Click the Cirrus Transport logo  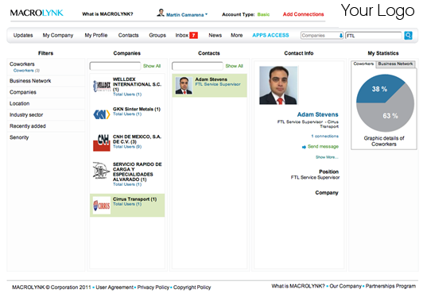pos(102,206)
